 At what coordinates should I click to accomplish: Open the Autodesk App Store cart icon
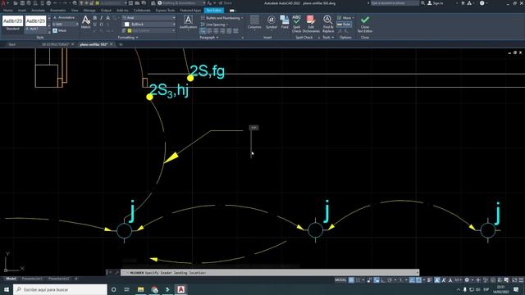[x=463, y=3]
